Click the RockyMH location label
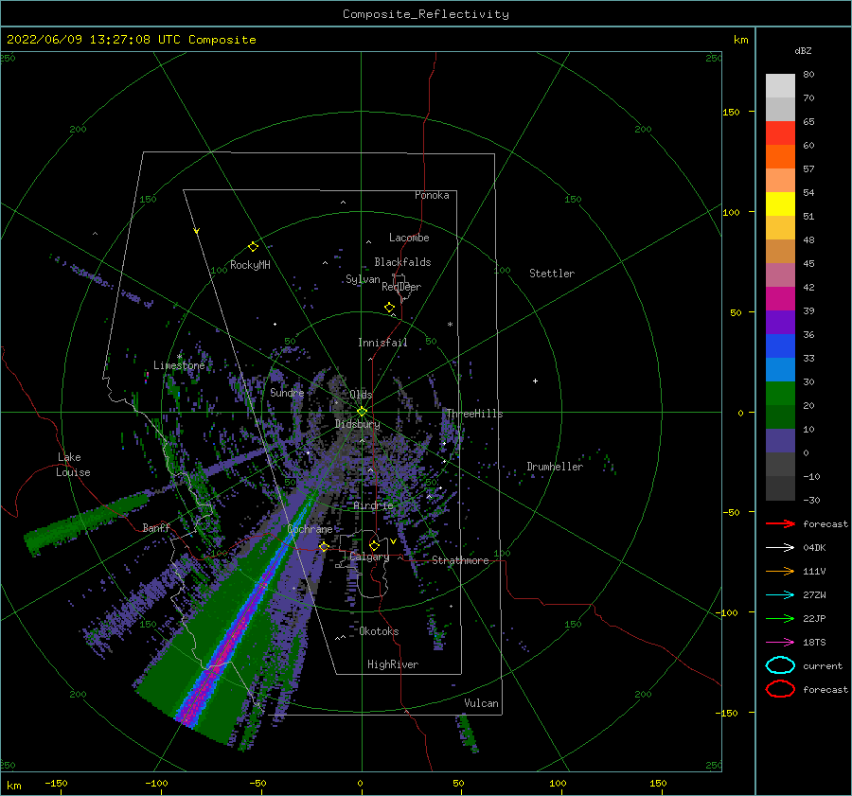Viewport: 852px width, 796px height. [250, 265]
